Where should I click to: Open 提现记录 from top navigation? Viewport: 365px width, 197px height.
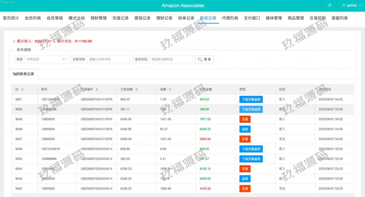point(142,18)
